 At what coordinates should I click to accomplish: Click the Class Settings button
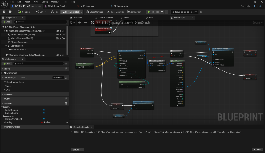[x=94, y=12]
